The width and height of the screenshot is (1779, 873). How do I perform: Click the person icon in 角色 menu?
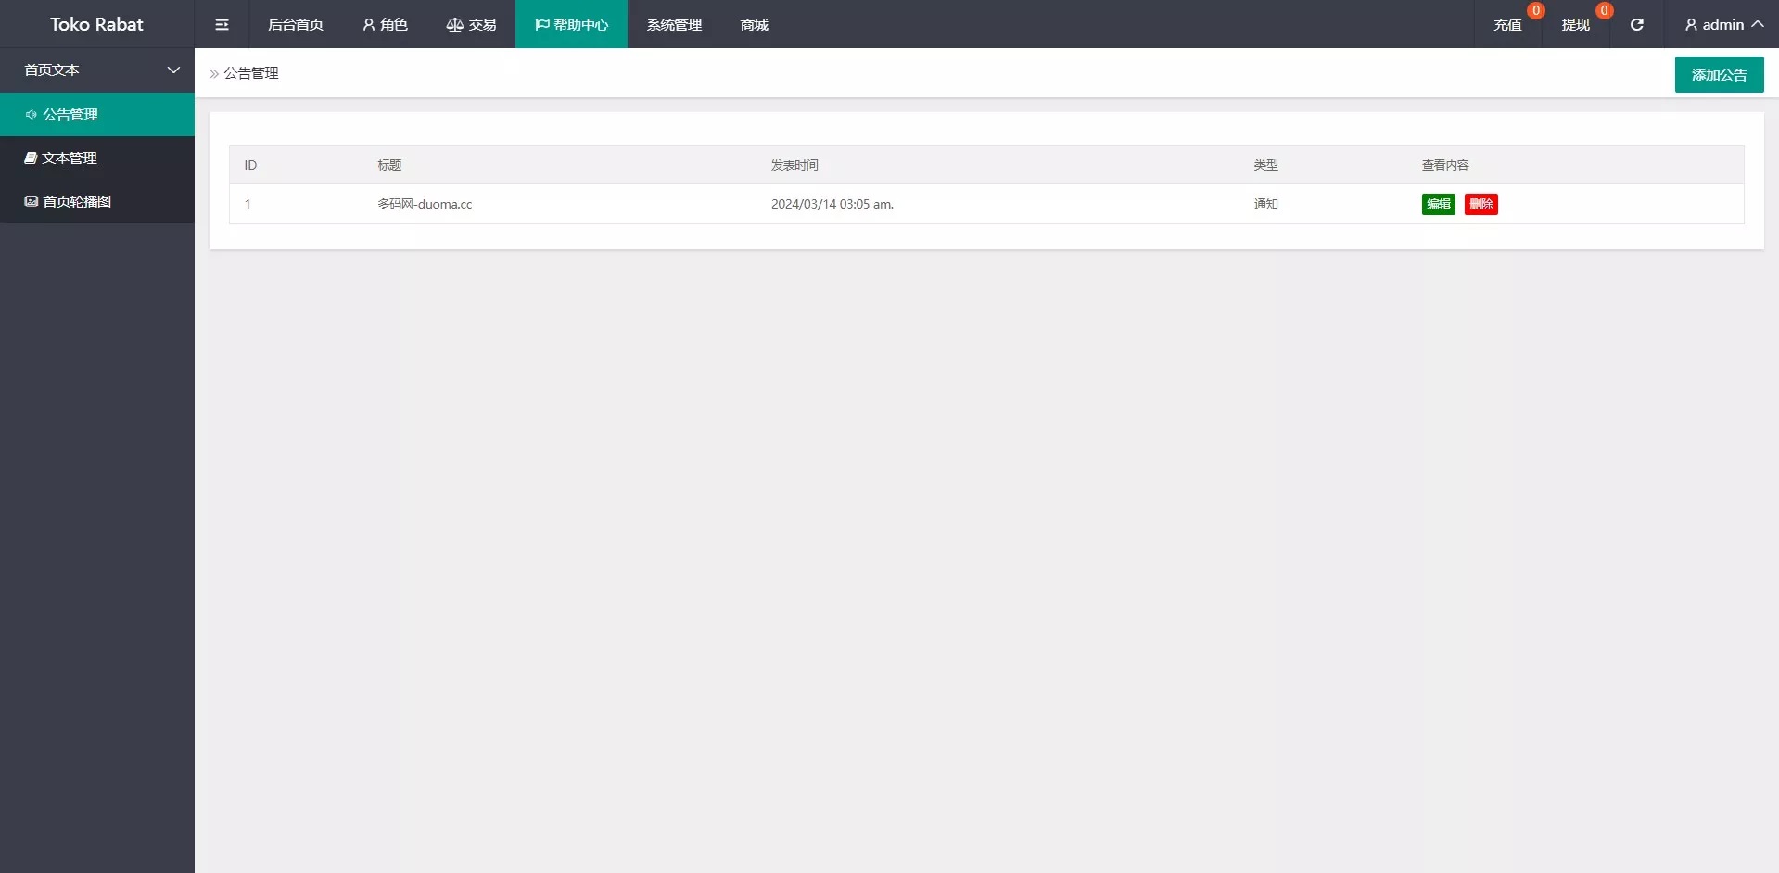click(368, 24)
